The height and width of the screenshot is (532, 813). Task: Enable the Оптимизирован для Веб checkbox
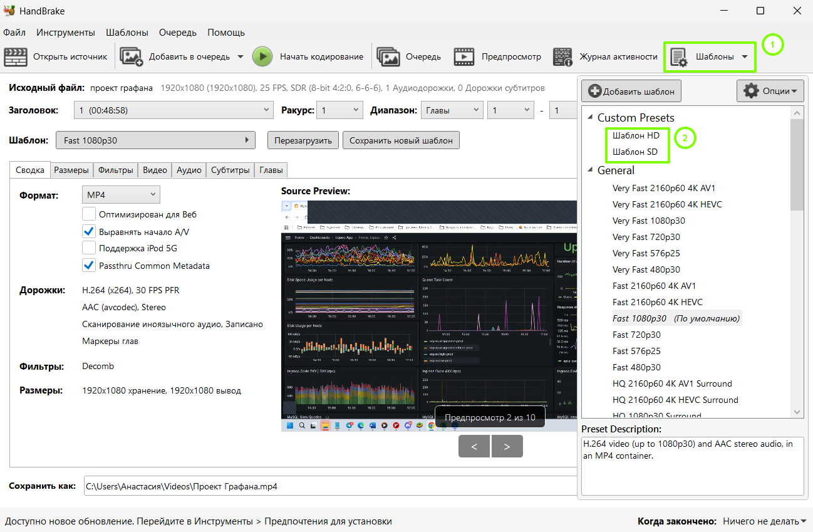89,214
